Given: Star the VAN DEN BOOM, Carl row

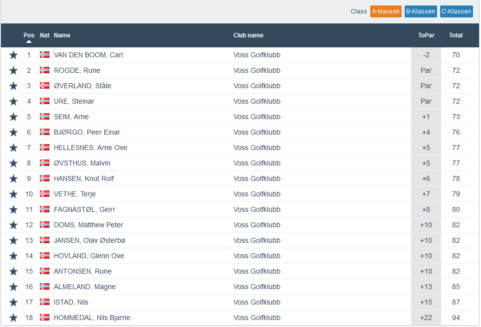Looking at the screenshot, I should pos(13,55).
